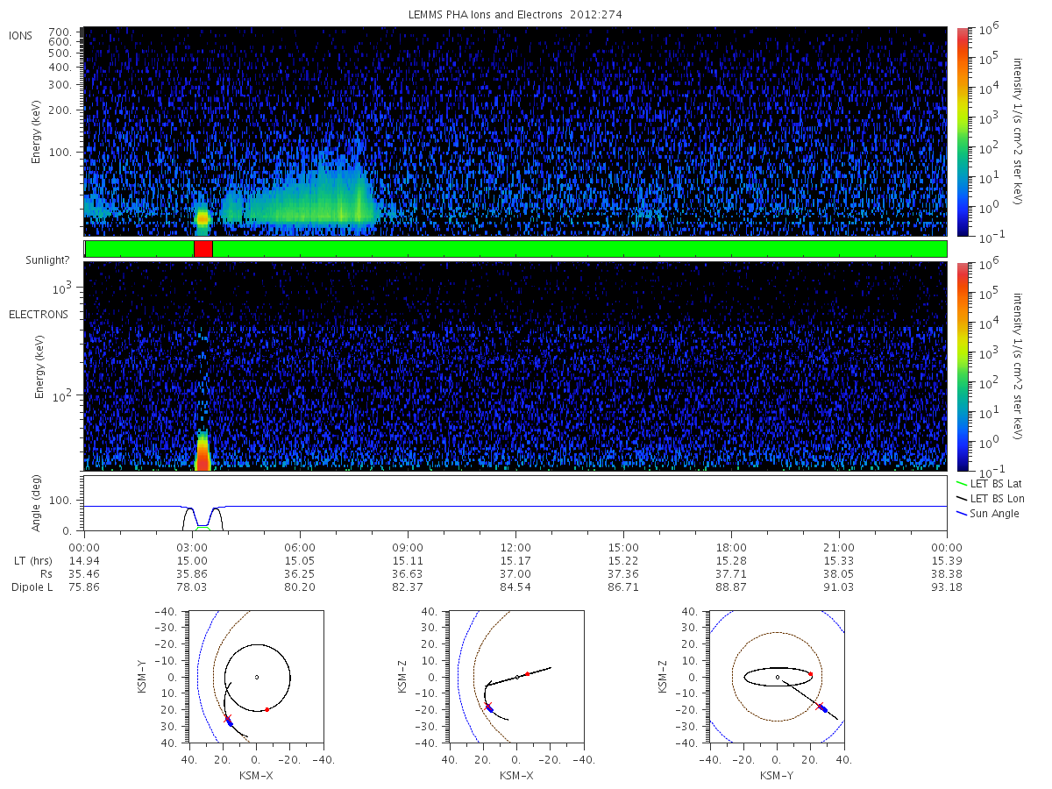1052x789 pixels.
Task: Click the ELECTRONS panel label
Action: (x=38, y=314)
